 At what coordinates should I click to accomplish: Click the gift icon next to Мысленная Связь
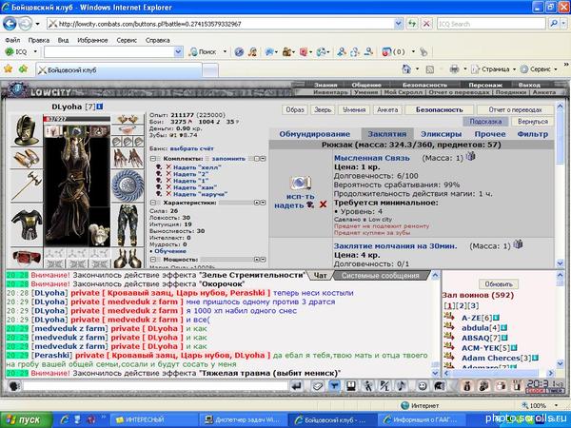tap(471, 157)
